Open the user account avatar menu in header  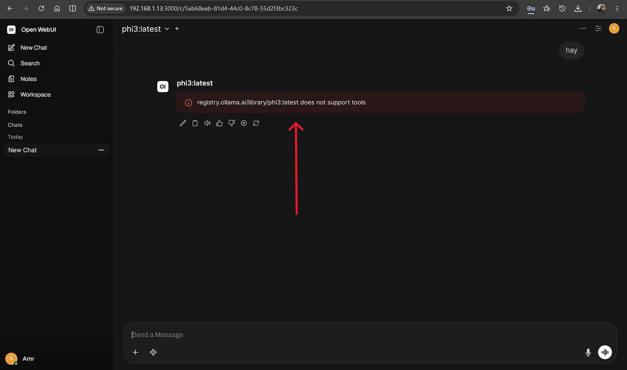point(614,29)
